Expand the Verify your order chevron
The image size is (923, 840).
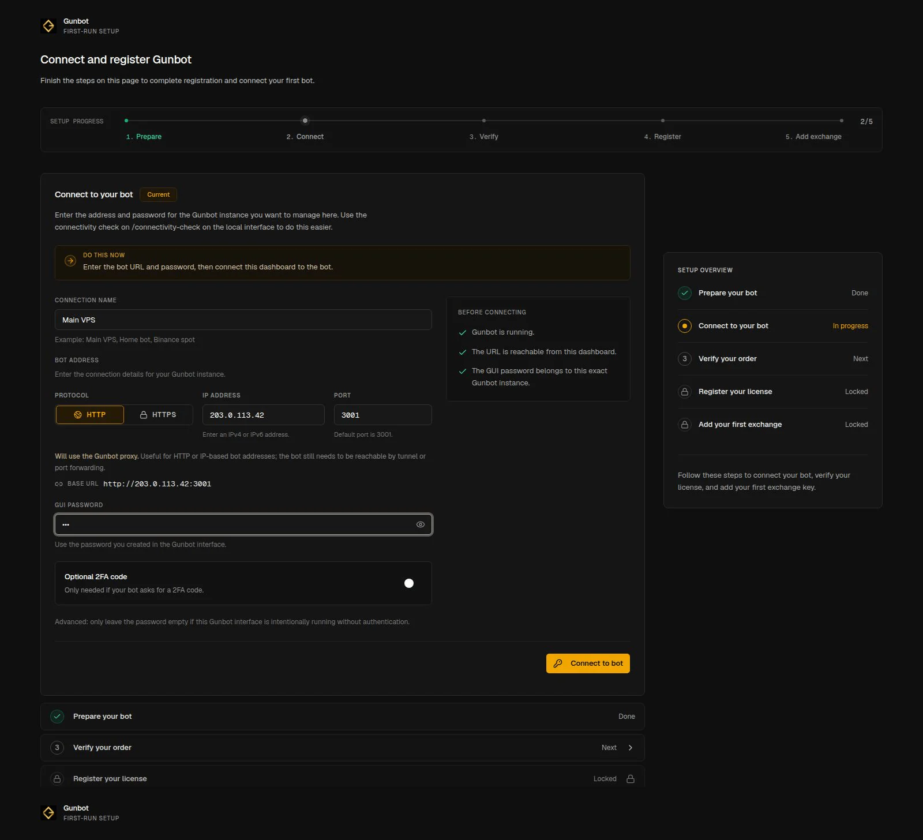coord(631,748)
